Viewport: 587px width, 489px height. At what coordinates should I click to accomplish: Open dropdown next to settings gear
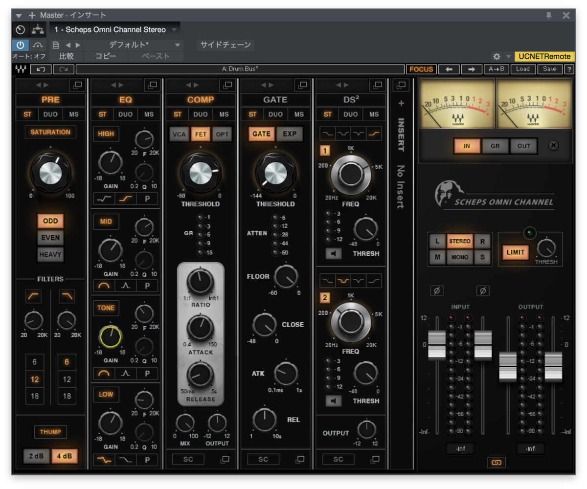508,57
